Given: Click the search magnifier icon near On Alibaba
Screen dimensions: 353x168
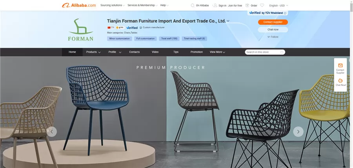Looking at the screenshot, I should click(x=193, y=5).
